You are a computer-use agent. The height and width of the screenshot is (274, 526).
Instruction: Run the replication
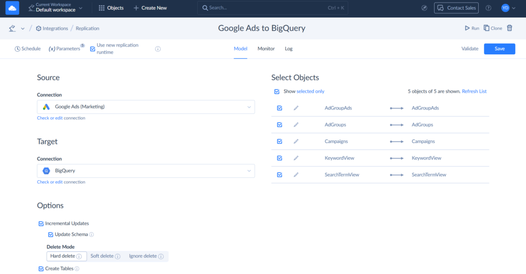click(472, 29)
